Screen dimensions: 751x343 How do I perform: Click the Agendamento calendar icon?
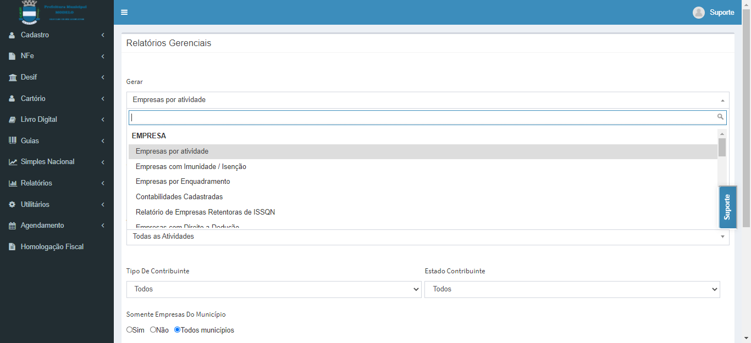point(12,226)
